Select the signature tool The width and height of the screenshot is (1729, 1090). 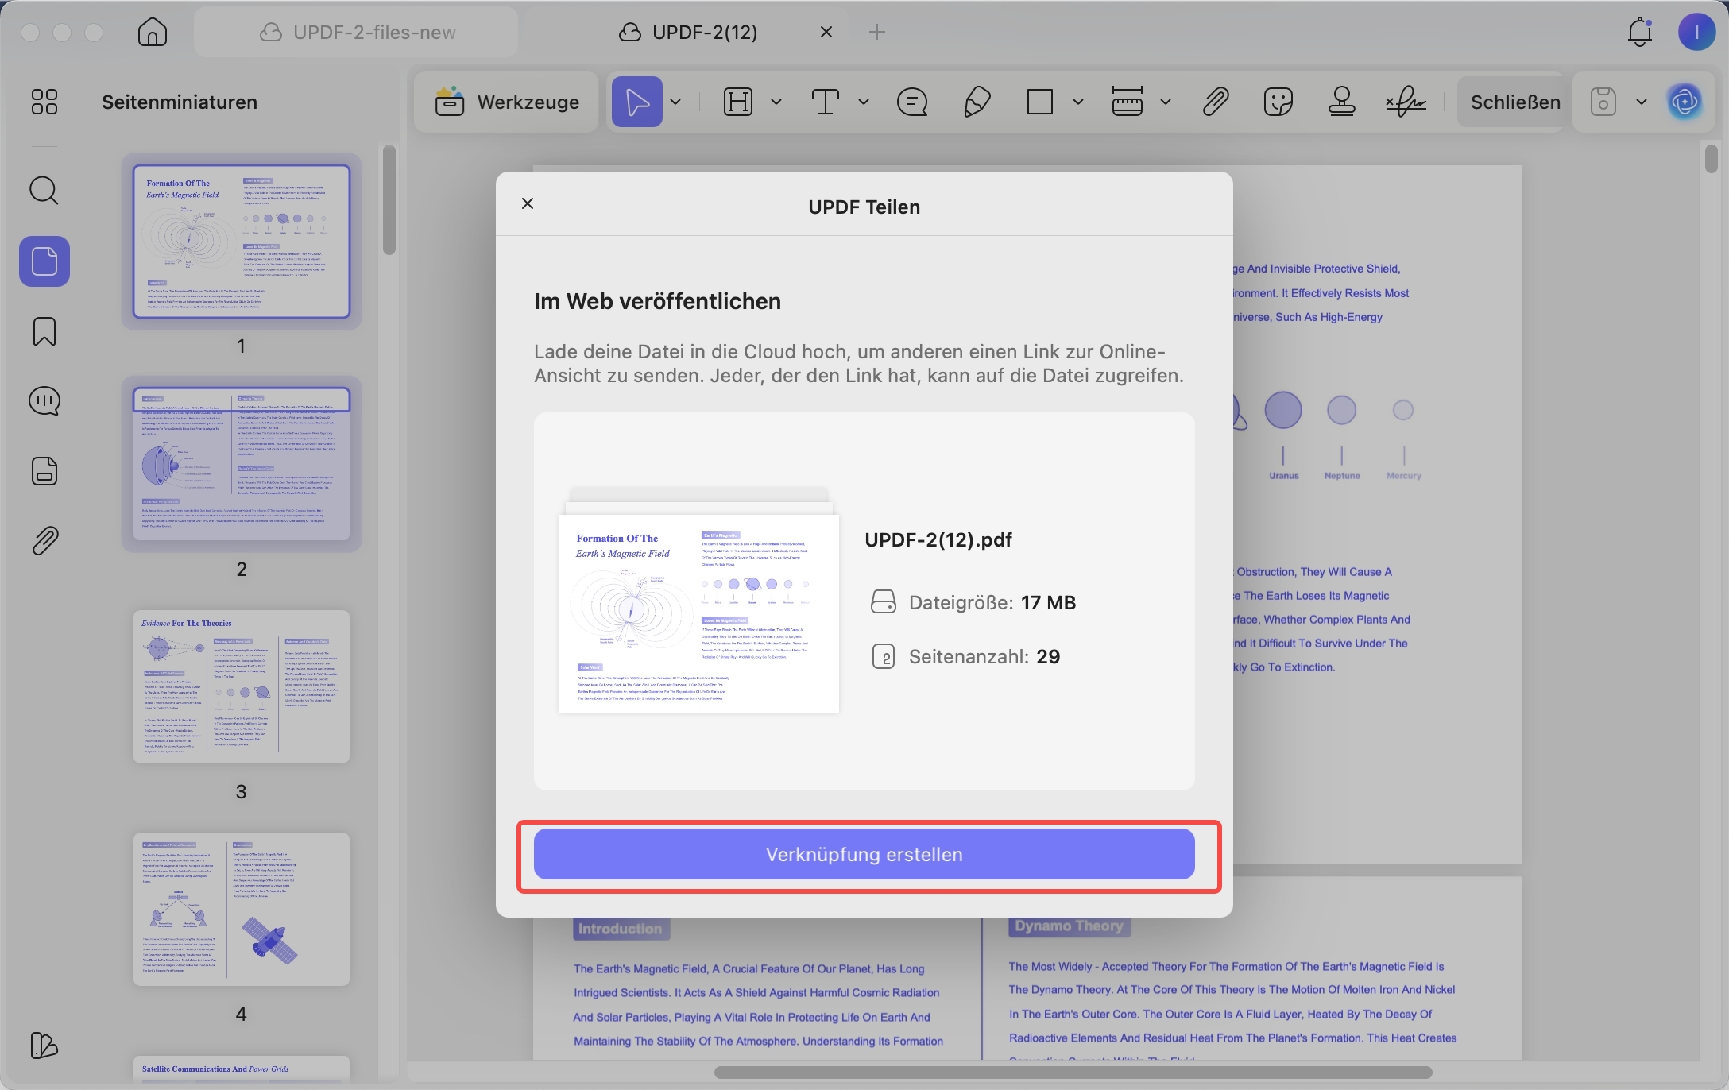1406,102
